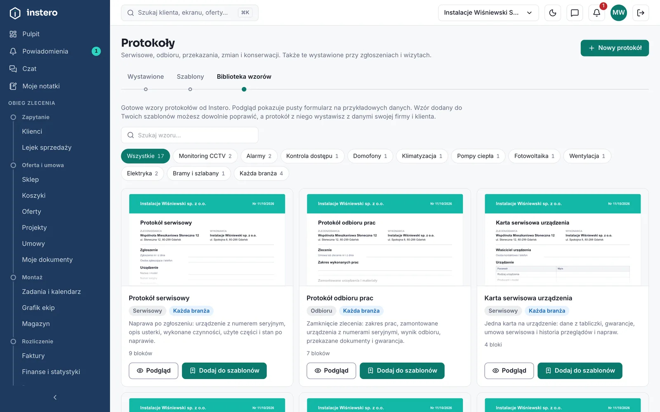Preview Protokół serwisowy with Podgląd

(x=153, y=371)
